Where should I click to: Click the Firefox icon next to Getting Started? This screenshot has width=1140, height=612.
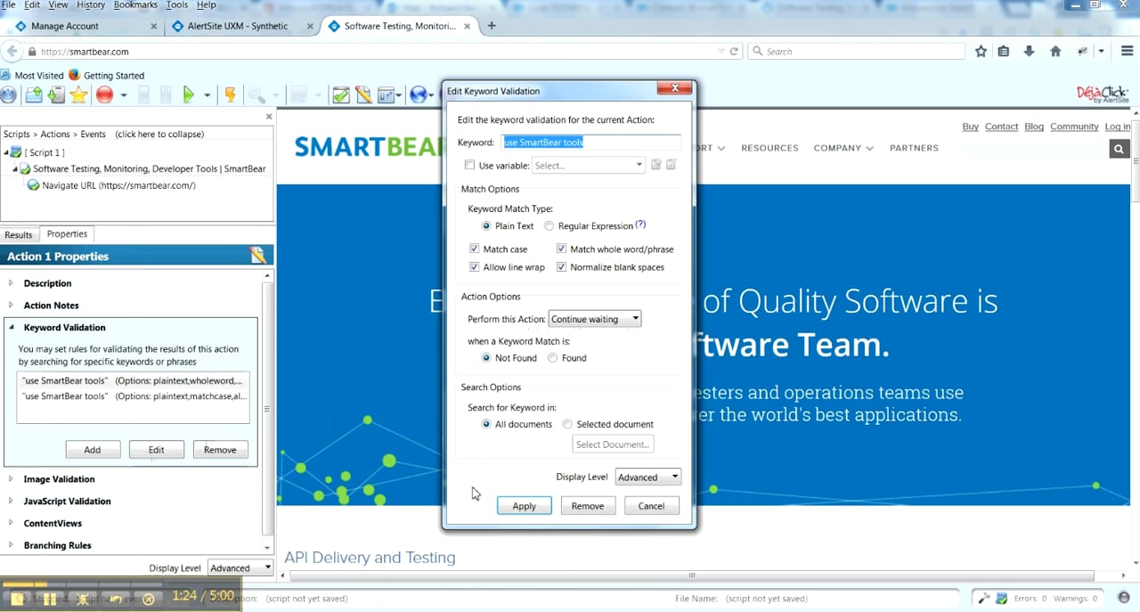point(74,76)
